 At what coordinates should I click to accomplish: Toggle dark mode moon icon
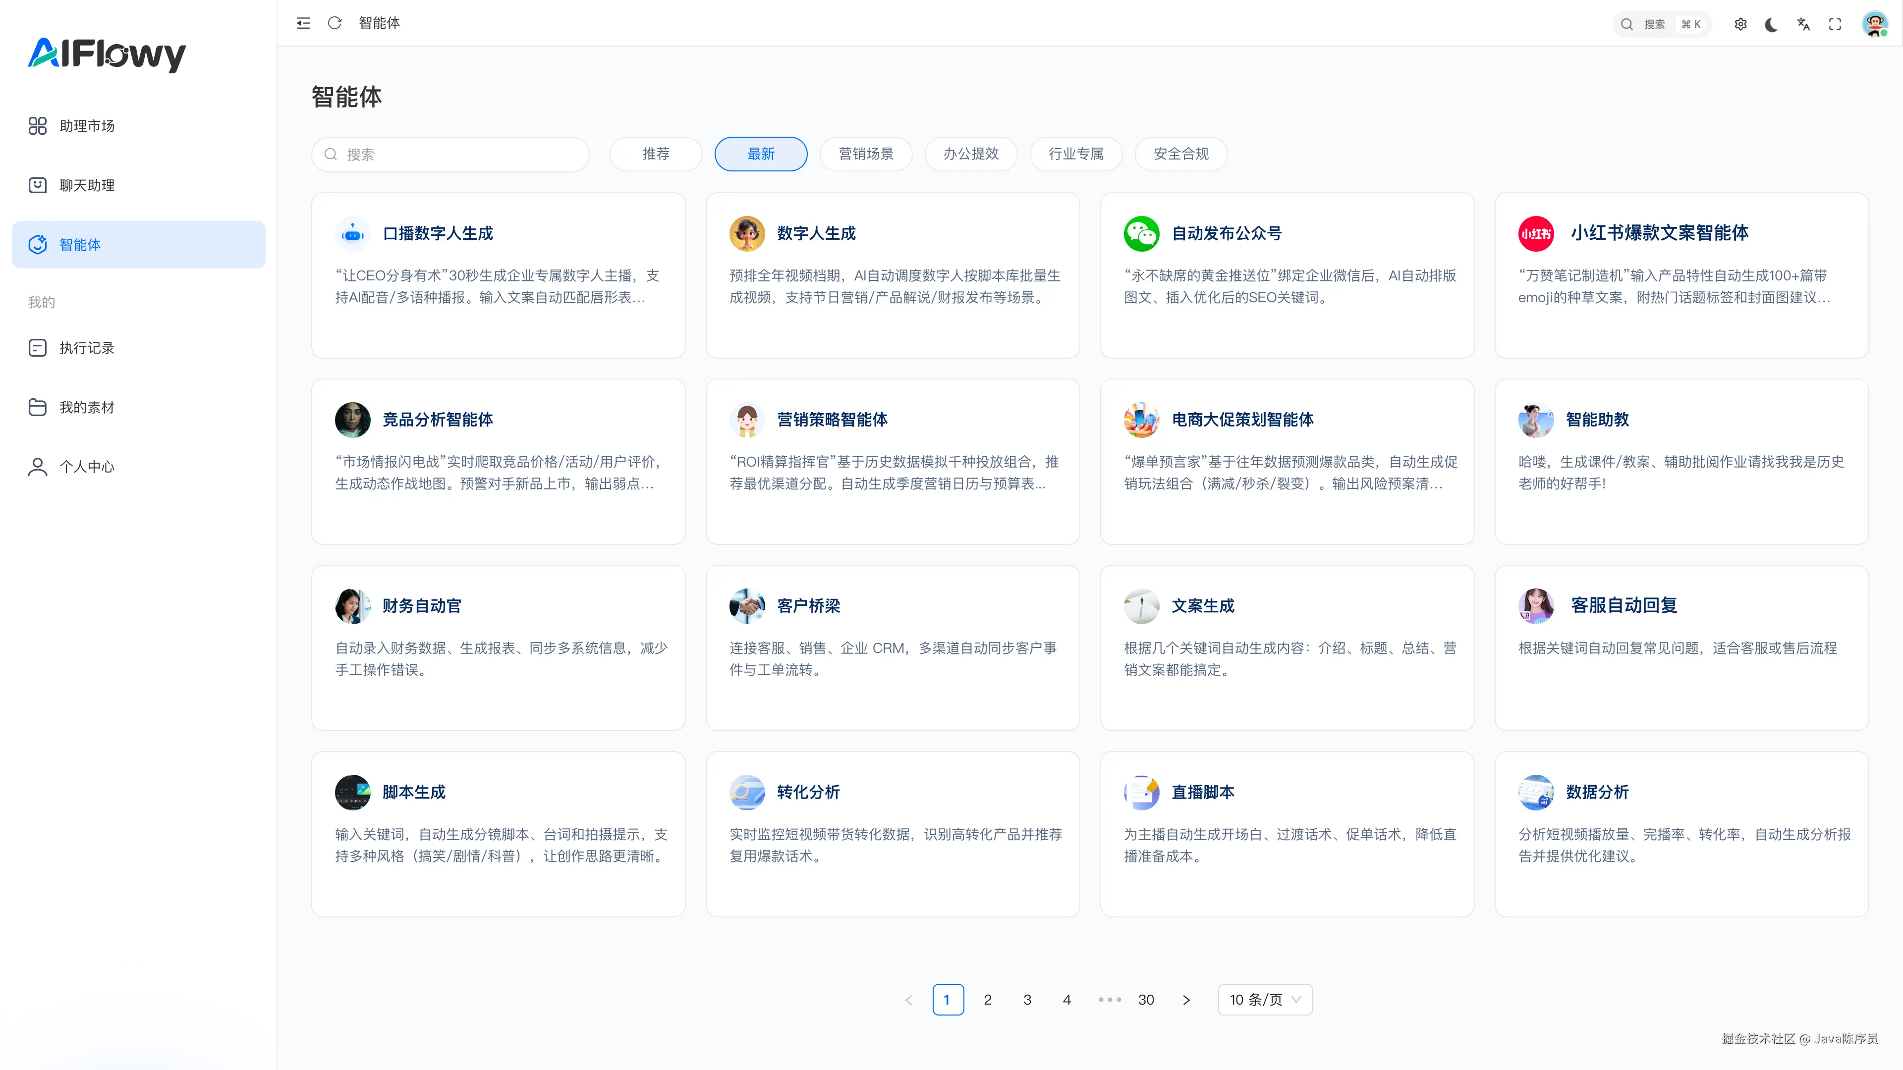(x=1772, y=24)
